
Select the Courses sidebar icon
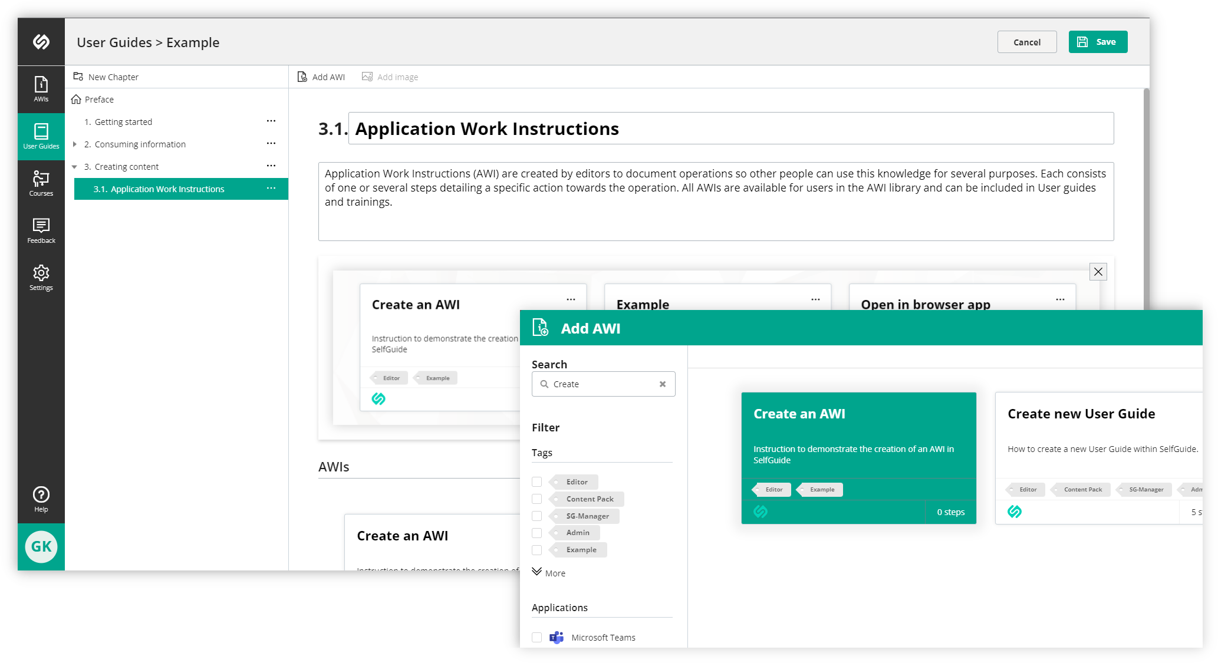pyautogui.click(x=41, y=183)
